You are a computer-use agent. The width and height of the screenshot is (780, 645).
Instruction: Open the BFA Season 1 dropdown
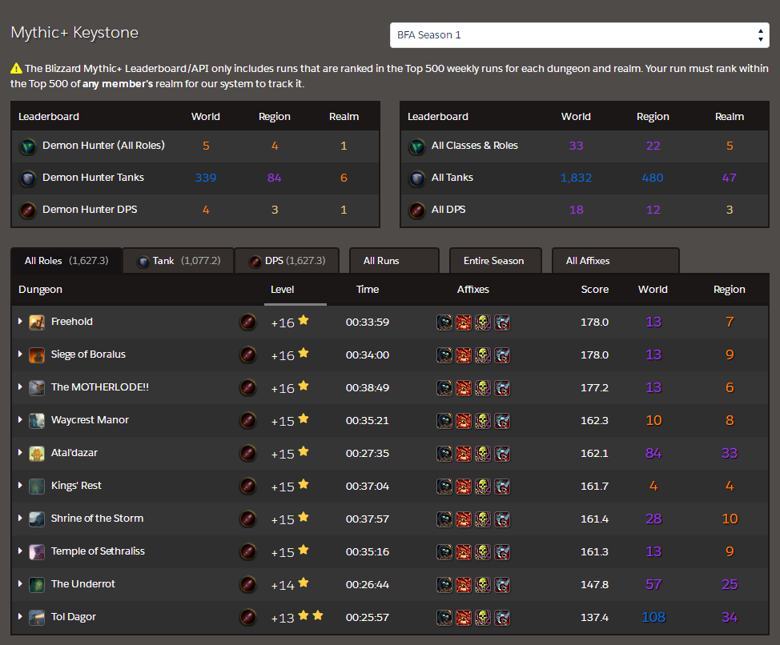(579, 35)
